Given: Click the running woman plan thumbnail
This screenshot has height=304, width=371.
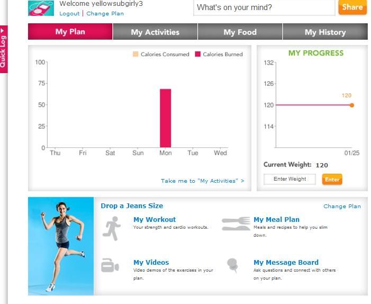Looking at the screenshot, I should pyautogui.click(x=61, y=246).
